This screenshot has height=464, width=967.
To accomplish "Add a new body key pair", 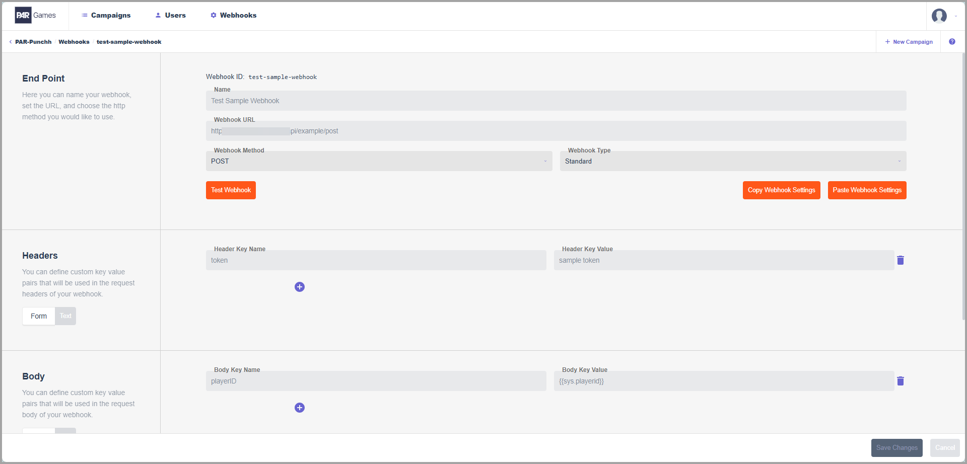I will (300, 408).
